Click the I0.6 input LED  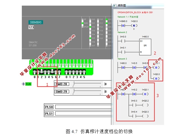pyautogui.click(x=90, y=42)
